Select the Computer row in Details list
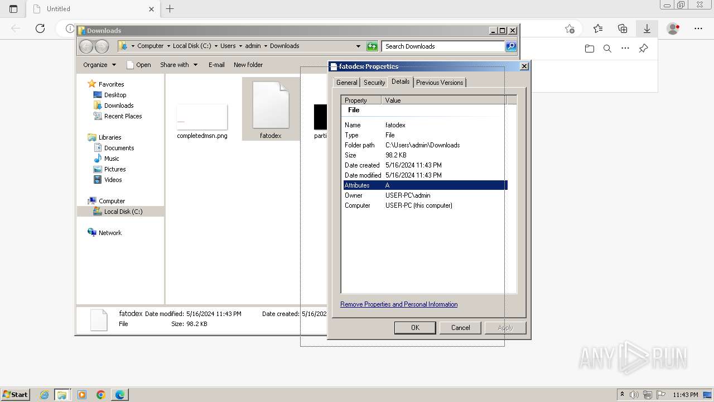Image resolution: width=714 pixels, height=402 pixels. pyautogui.click(x=425, y=205)
